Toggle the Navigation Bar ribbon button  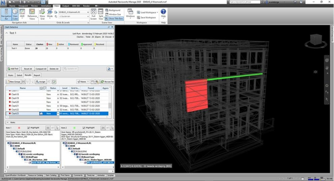6,15
